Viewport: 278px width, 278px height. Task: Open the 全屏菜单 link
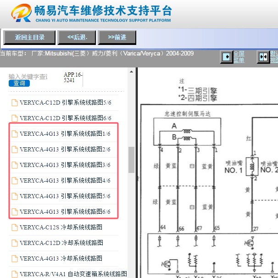click(x=239, y=57)
